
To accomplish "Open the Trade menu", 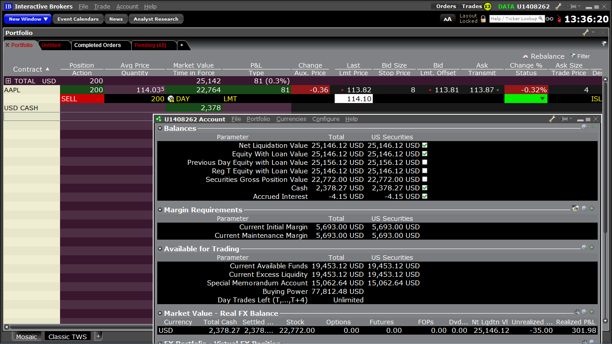I will (102, 7).
